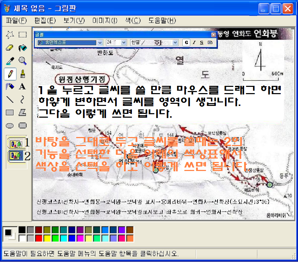This screenshot has height=262, width=298.
Task: Open the 도움말(H) menu
Action: 162,20
